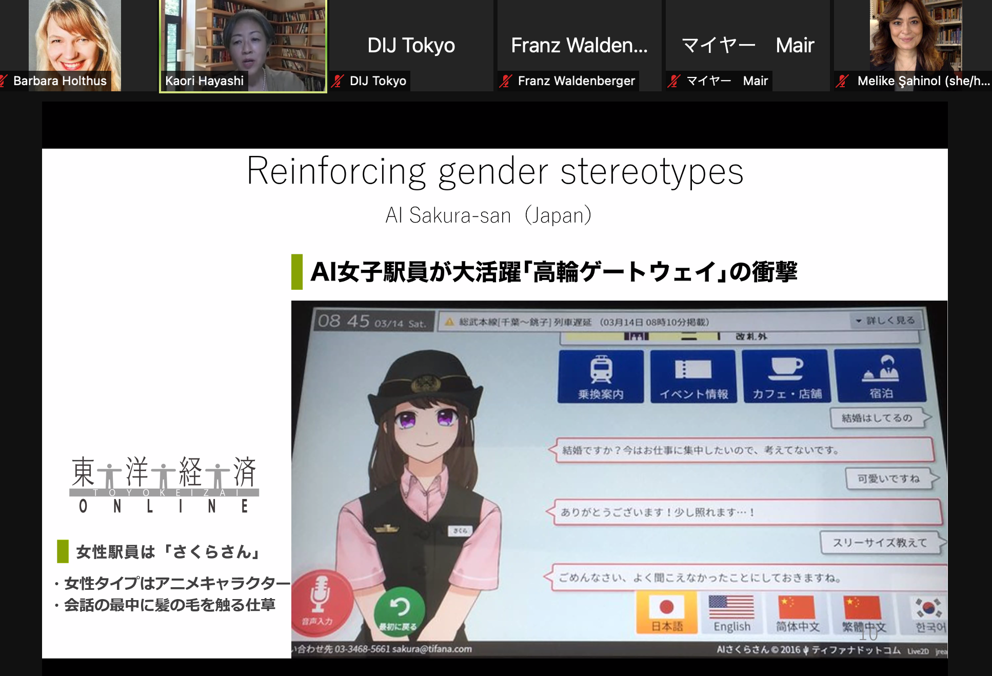Click the Barbara Holthus name label
The image size is (992, 676).
click(x=60, y=81)
